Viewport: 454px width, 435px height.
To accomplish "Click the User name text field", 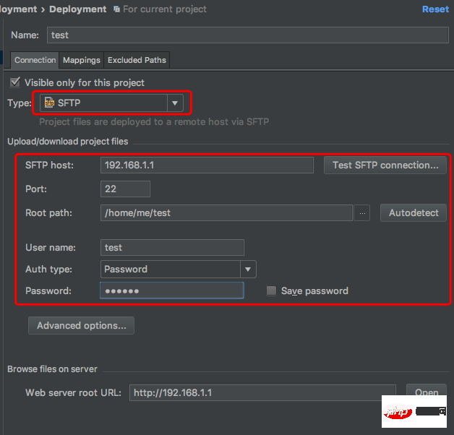I will [x=172, y=247].
